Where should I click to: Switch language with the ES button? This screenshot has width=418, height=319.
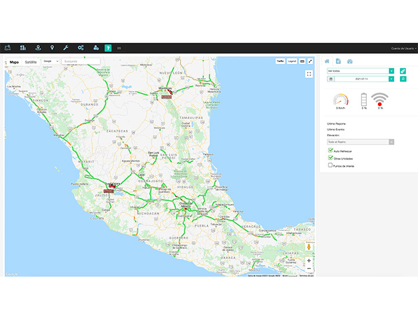(x=119, y=48)
